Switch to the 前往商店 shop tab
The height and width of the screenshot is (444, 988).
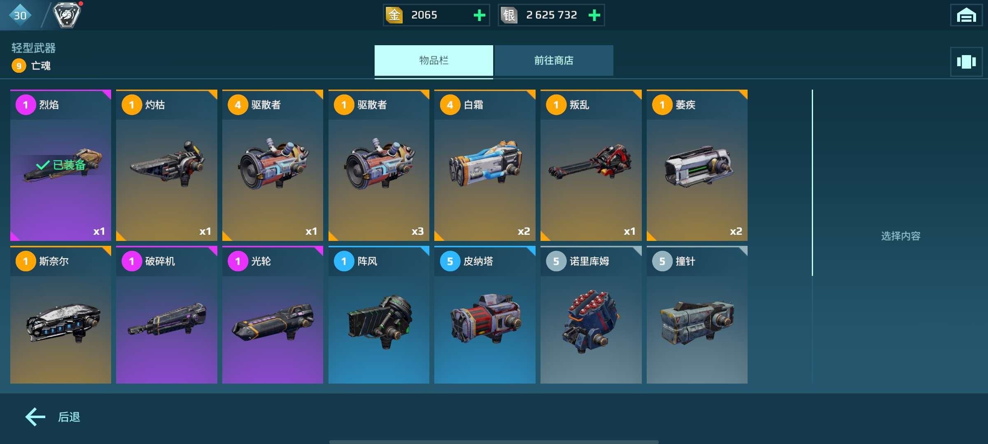click(554, 60)
